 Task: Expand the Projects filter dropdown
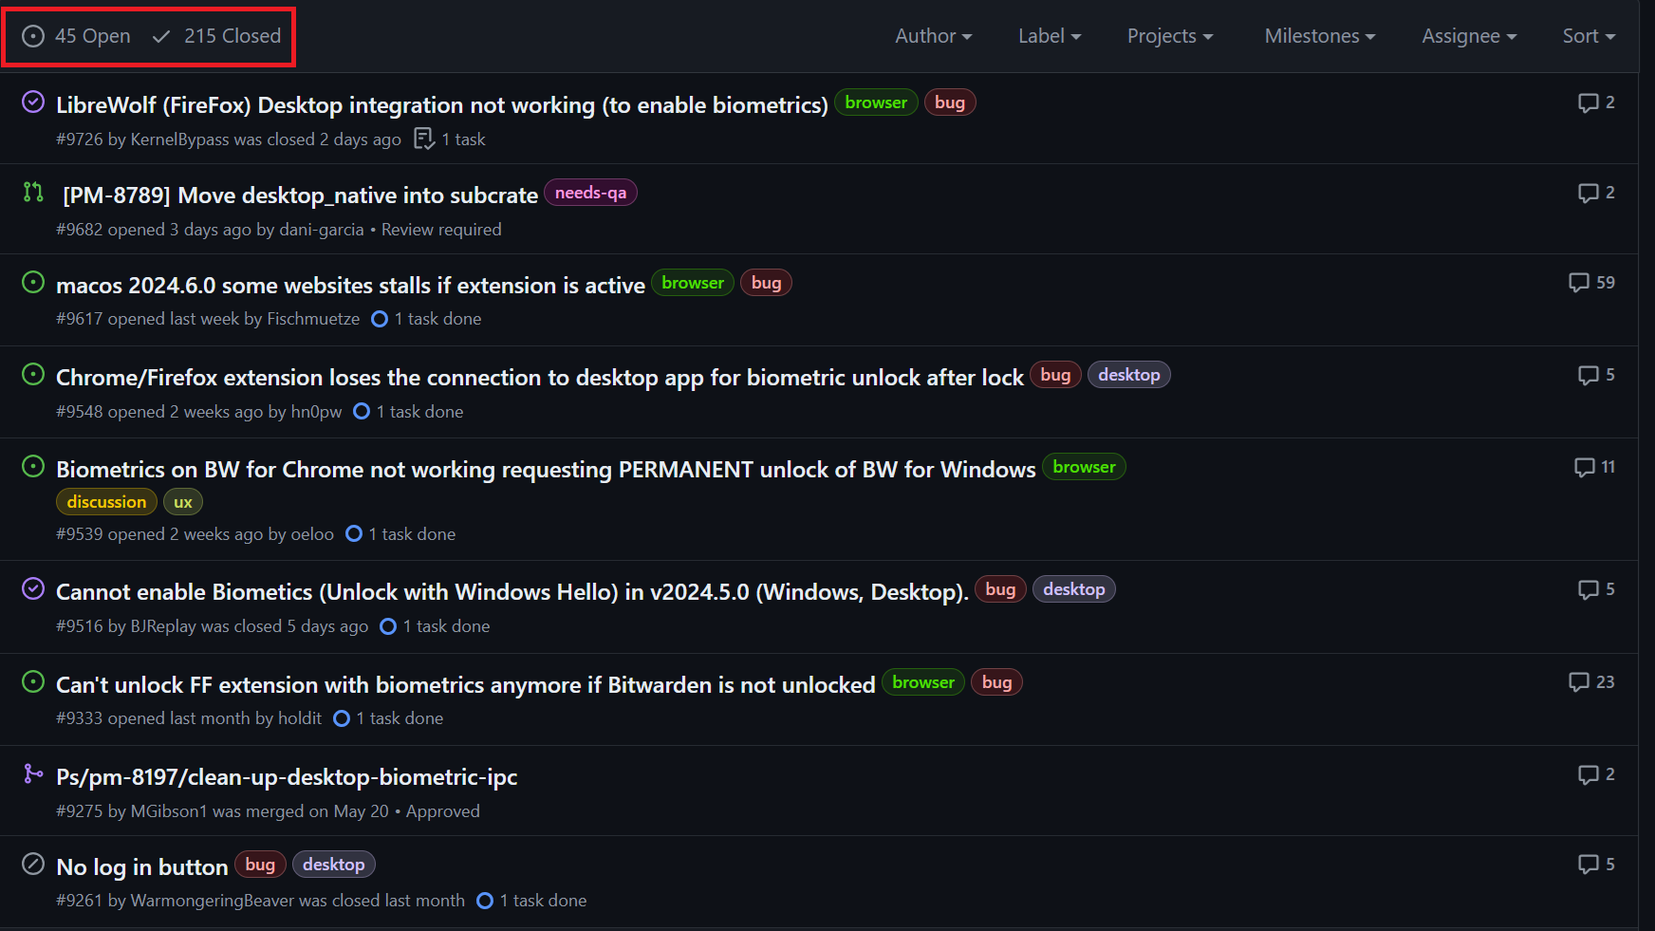tap(1170, 36)
